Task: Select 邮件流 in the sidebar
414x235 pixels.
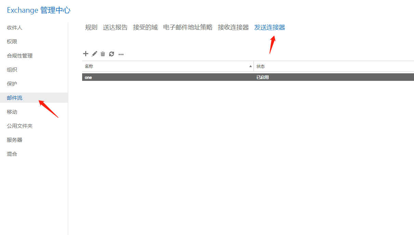Action: pyautogui.click(x=14, y=98)
